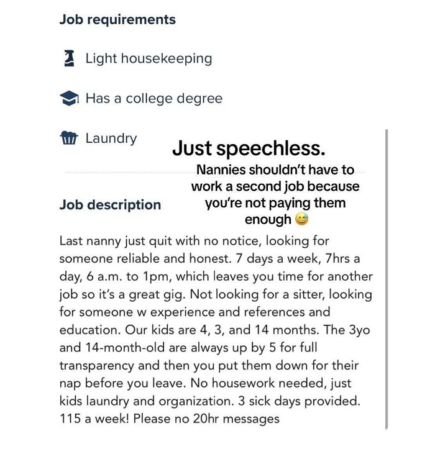Click the graduation cap icon
Viewport: 435px width, 454px height.
tap(69, 98)
